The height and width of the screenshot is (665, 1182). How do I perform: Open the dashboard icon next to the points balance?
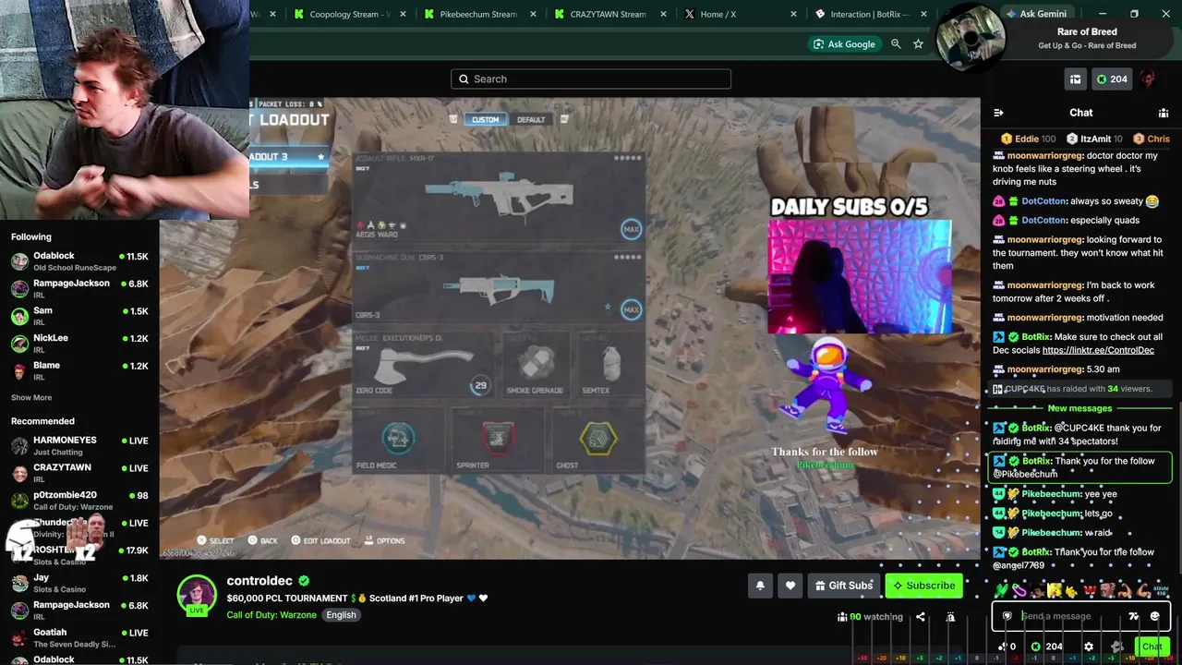tap(1075, 79)
